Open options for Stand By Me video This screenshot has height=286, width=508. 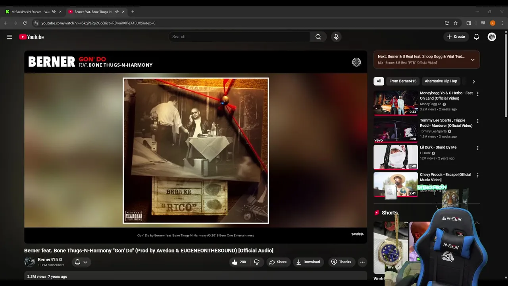[478, 148]
